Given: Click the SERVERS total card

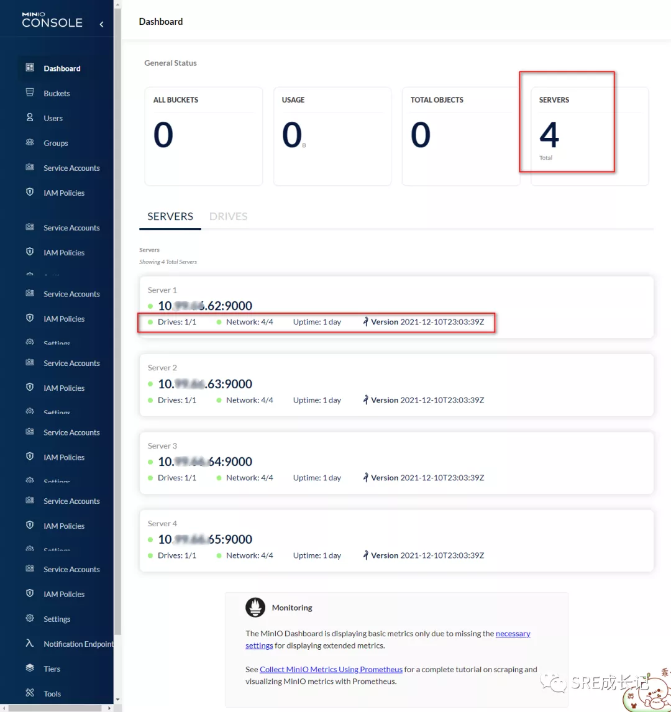Looking at the screenshot, I should pyautogui.click(x=590, y=136).
